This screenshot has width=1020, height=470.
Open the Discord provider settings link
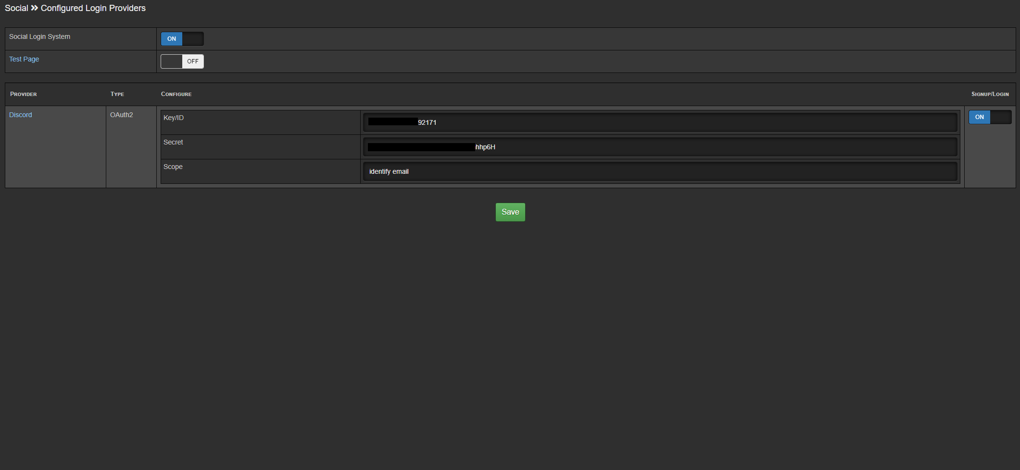20,115
